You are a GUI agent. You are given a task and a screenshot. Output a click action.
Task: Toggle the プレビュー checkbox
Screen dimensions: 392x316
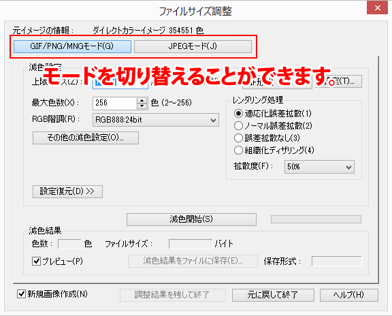[x=37, y=262]
